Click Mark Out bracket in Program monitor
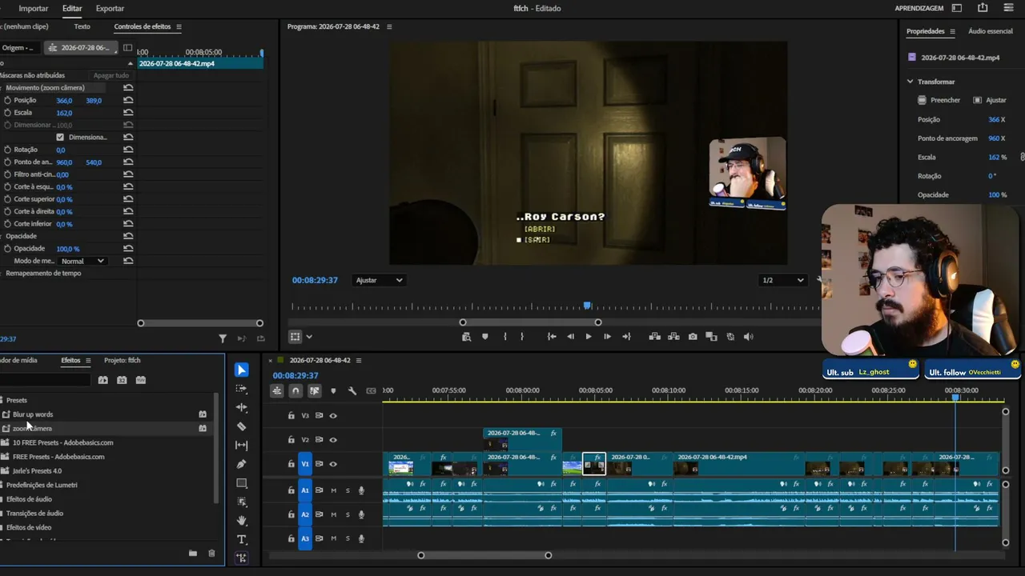This screenshot has height=576, width=1025. tap(522, 337)
